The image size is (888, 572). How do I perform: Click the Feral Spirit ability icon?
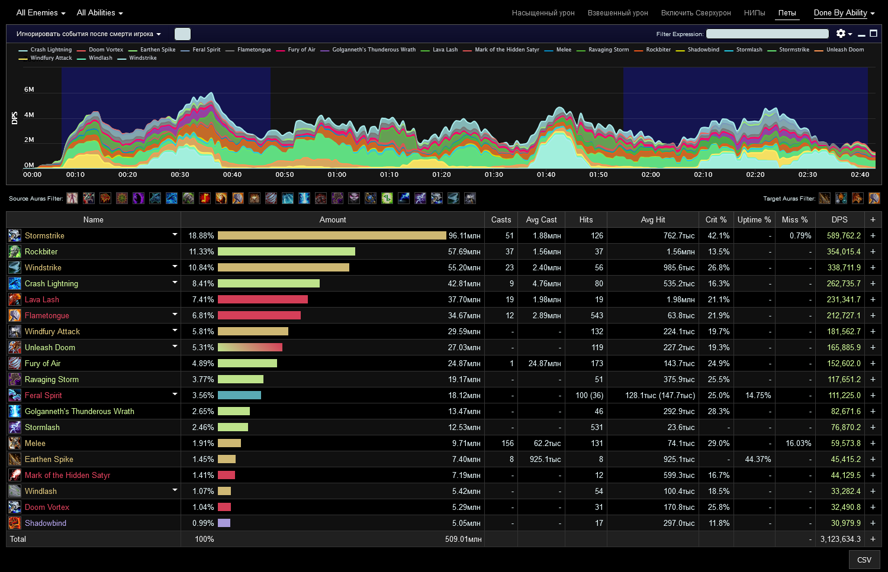pyautogui.click(x=14, y=395)
